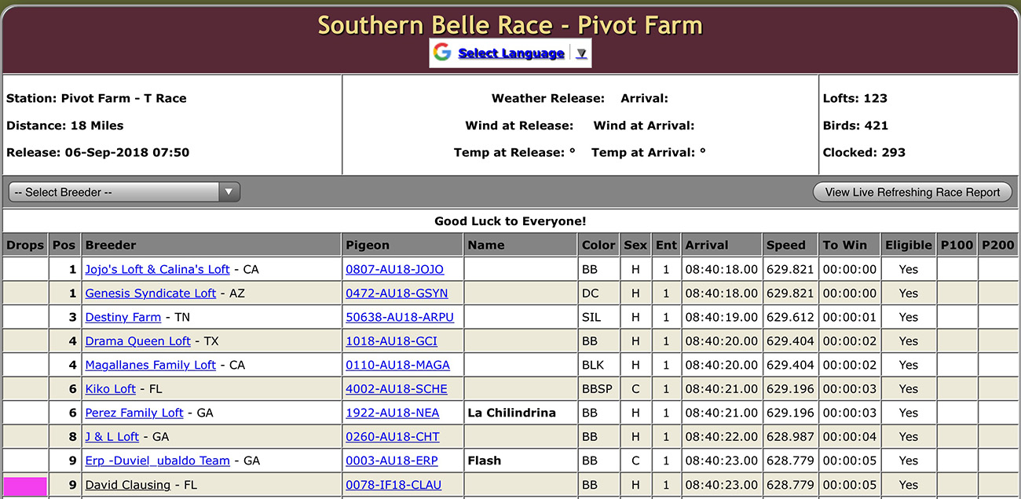Open the Select Language link

tap(510, 53)
